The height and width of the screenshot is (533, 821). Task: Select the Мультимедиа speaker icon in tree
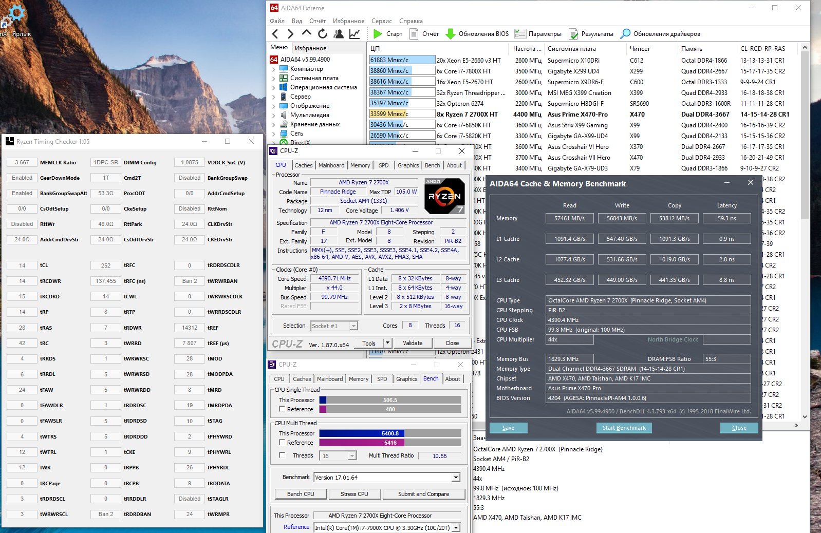pyautogui.click(x=284, y=115)
